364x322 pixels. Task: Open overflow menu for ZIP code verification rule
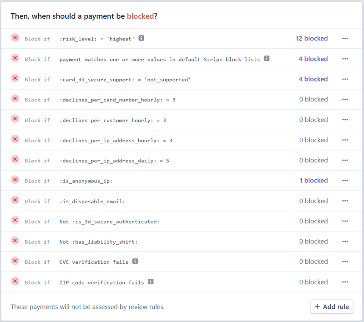[345, 282]
